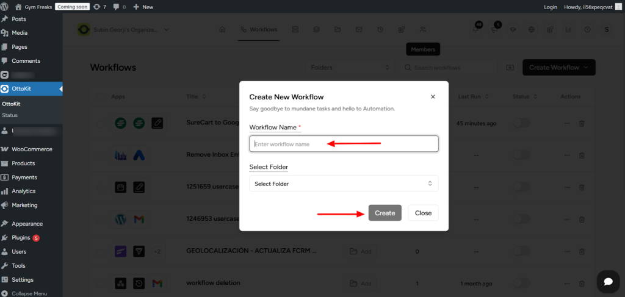Image resolution: width=625 pixels, height=297 pixels.
Task: Dismiss dialog with the X button
Action: (x=433, y=96)
